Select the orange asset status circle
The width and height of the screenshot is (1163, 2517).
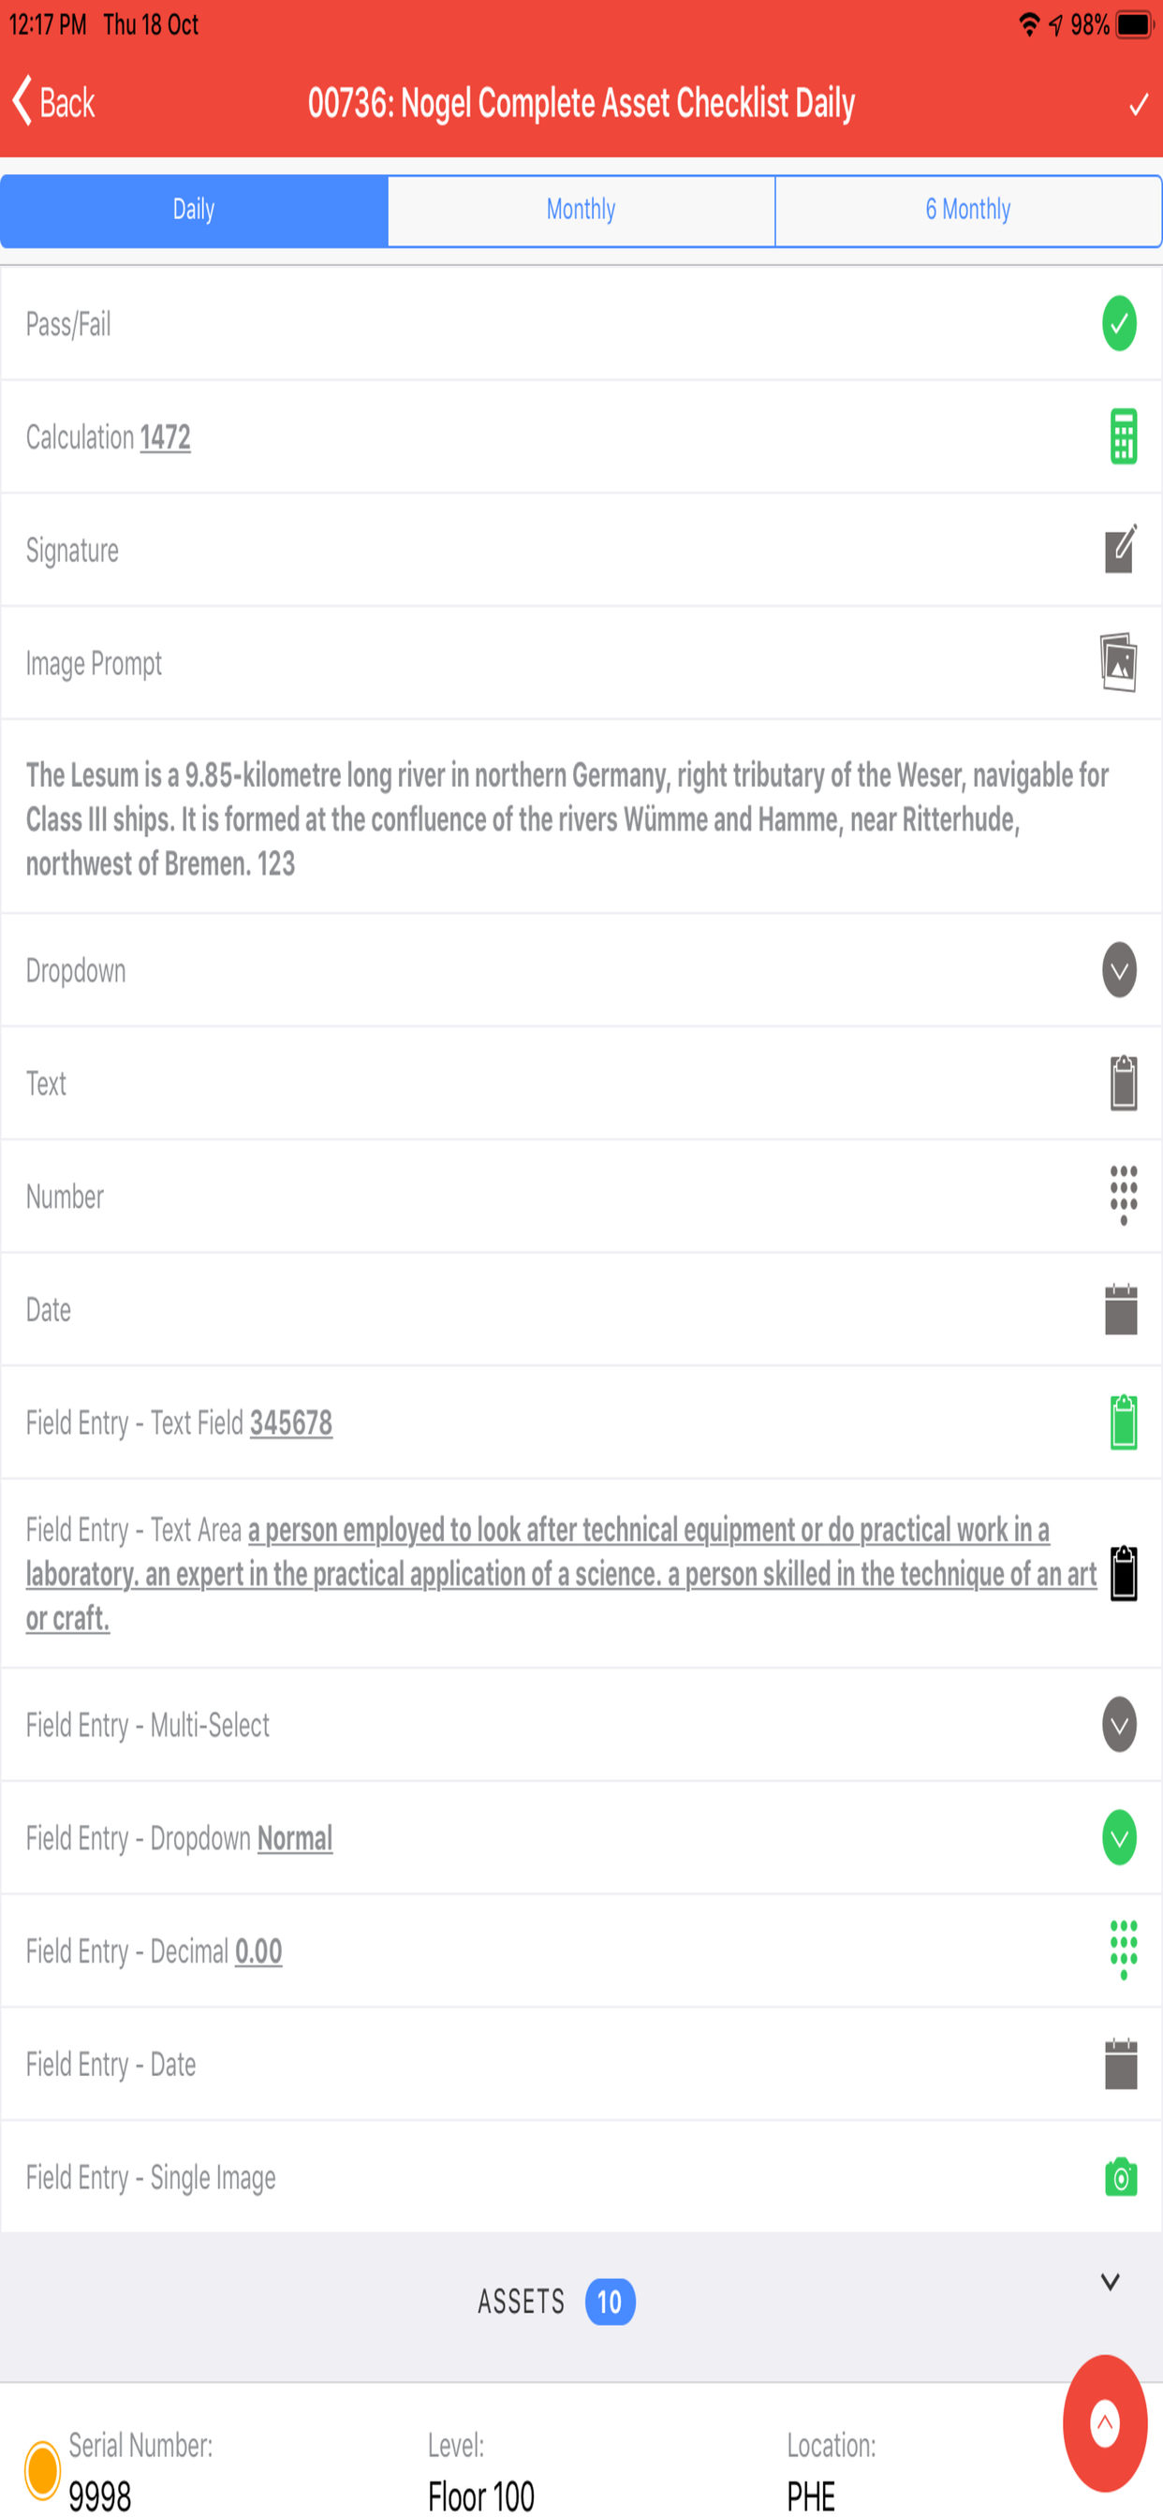pyautogui.click(x=42, y=2469)
